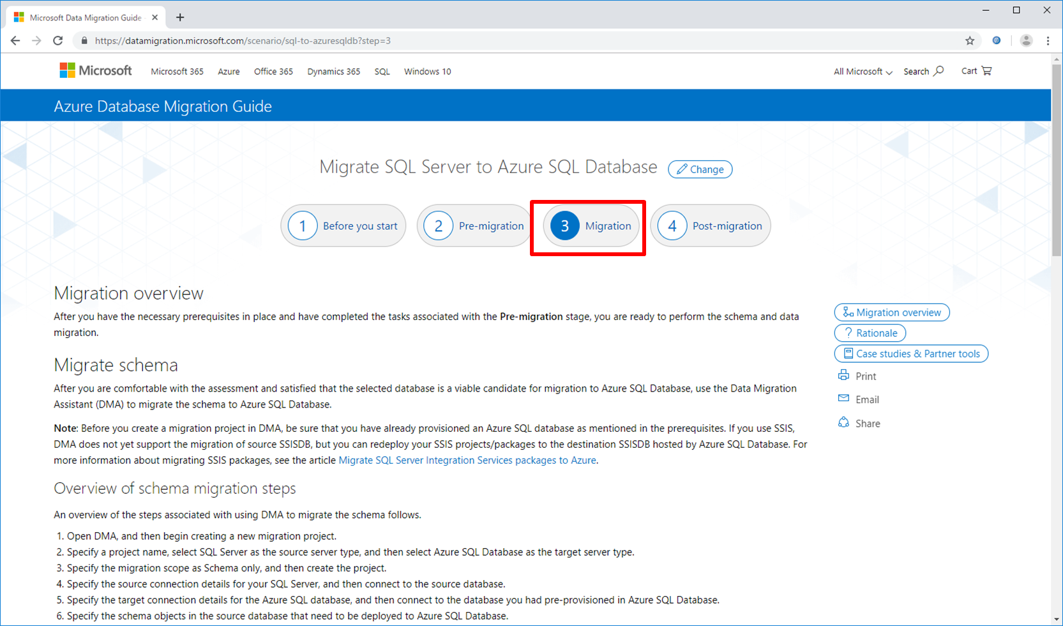Select the Migration step label

(x=608, y=226)
